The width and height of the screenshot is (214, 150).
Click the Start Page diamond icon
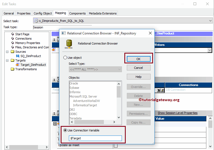13,34
